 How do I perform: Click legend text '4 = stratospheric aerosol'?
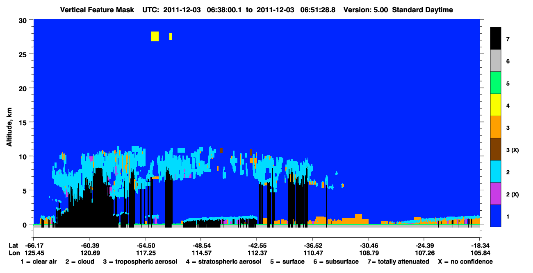tap(223, 262)
